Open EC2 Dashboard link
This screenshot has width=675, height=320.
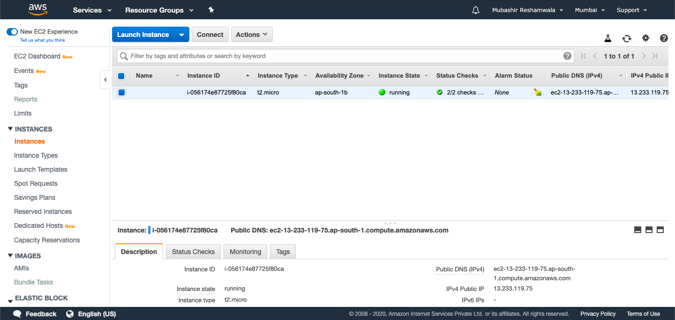click(x=37, y=56)
